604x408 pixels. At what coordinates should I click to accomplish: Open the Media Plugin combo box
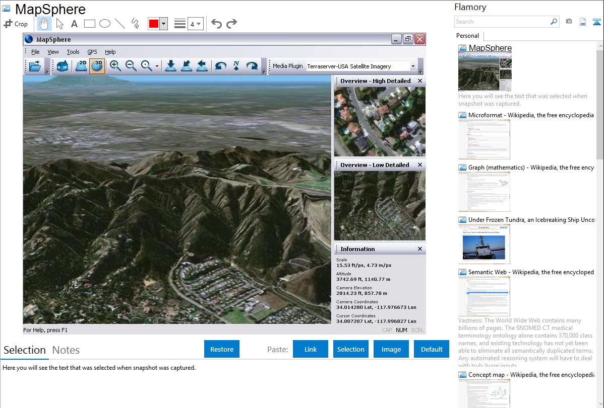coord(361,66)
